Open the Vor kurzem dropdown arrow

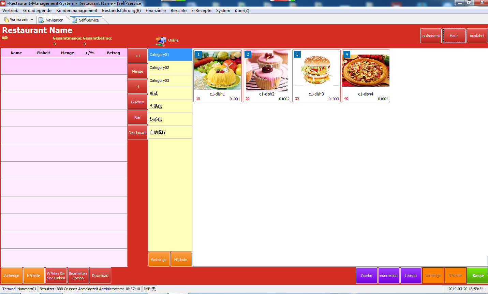[32, 20]
